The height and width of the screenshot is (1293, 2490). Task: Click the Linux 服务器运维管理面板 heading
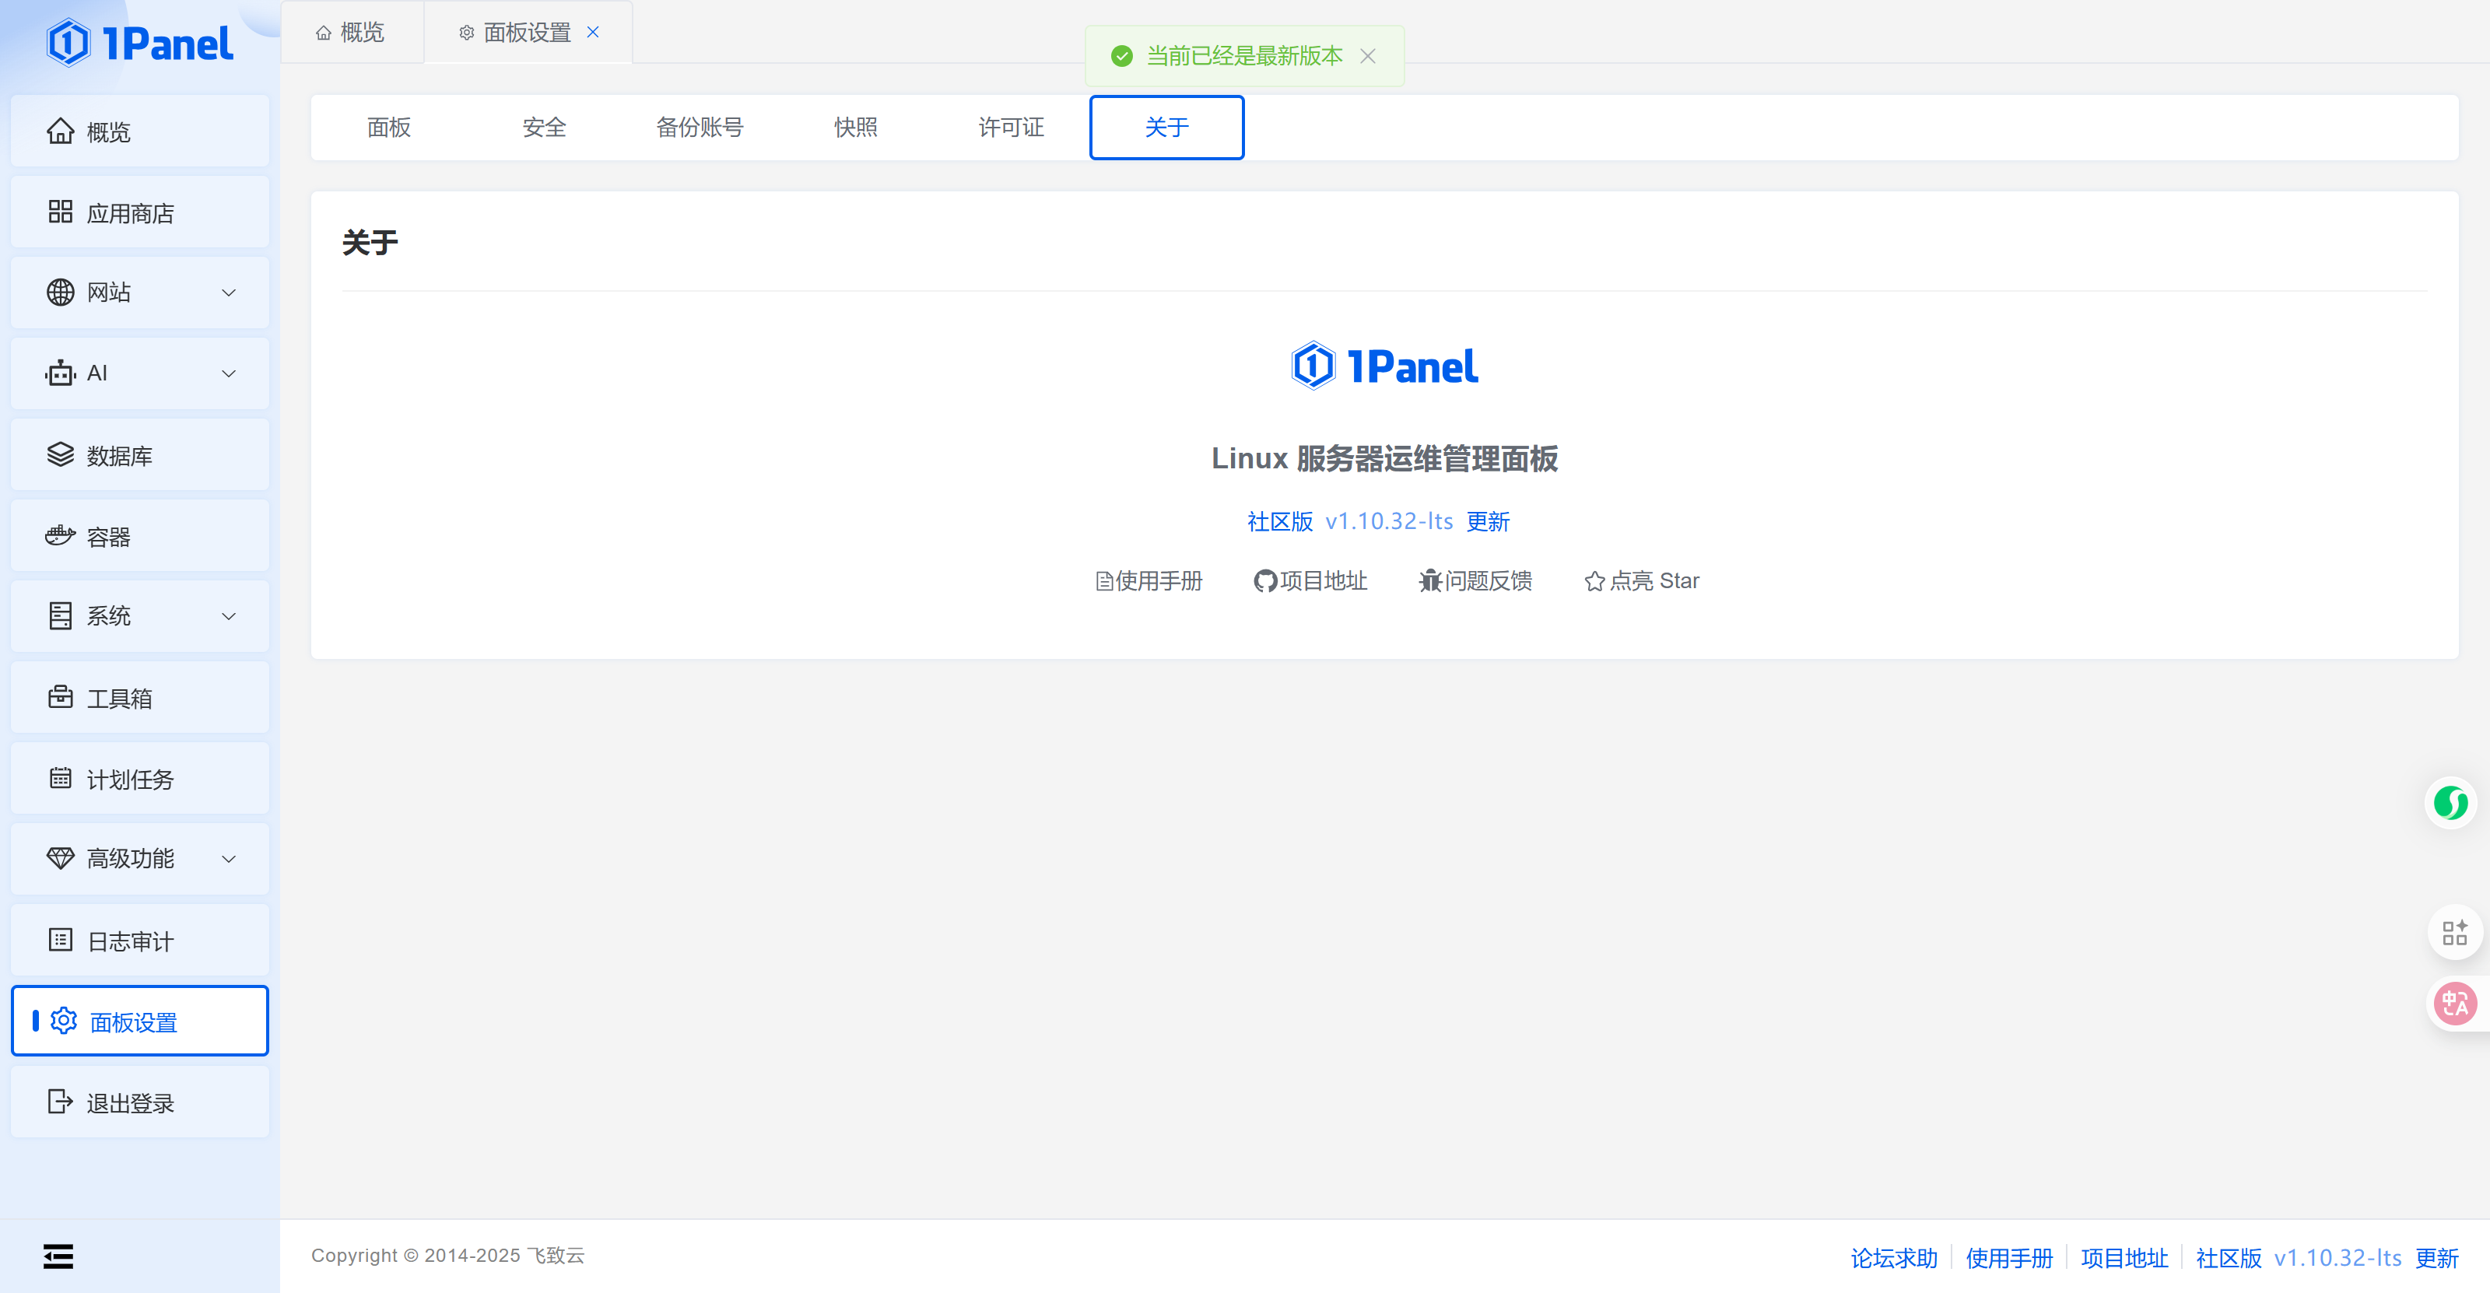[x=1384, y=458]
